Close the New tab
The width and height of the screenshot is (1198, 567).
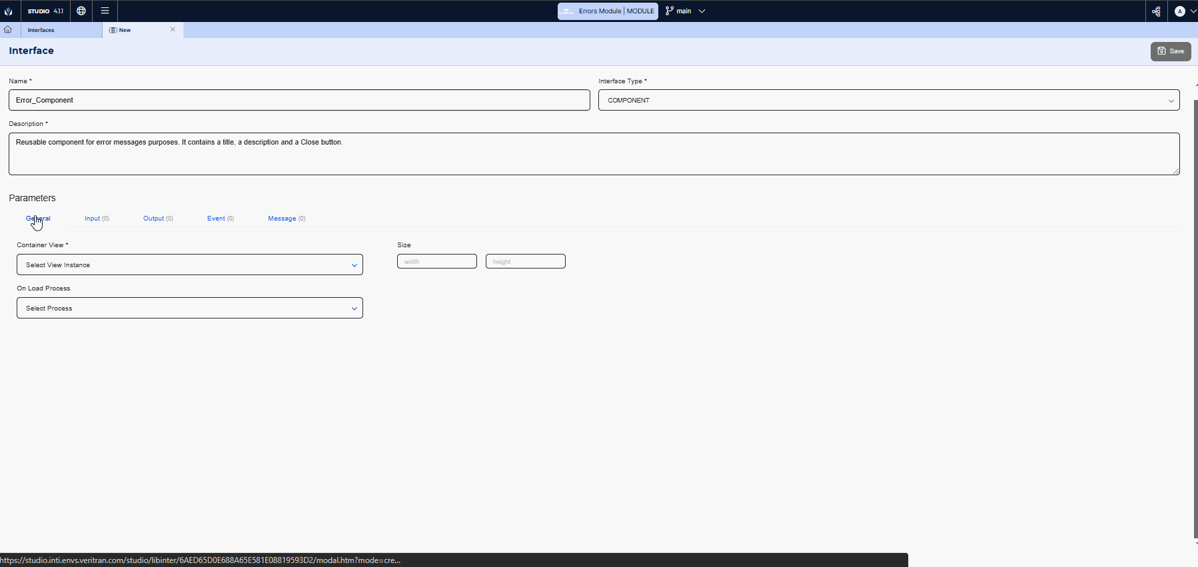point(173,29)
